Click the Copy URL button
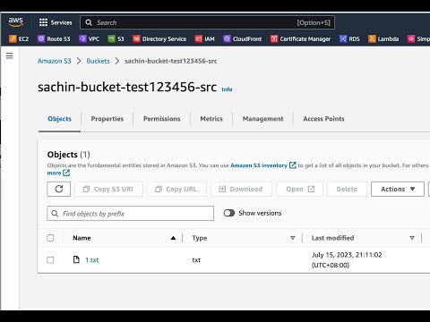 176,189
